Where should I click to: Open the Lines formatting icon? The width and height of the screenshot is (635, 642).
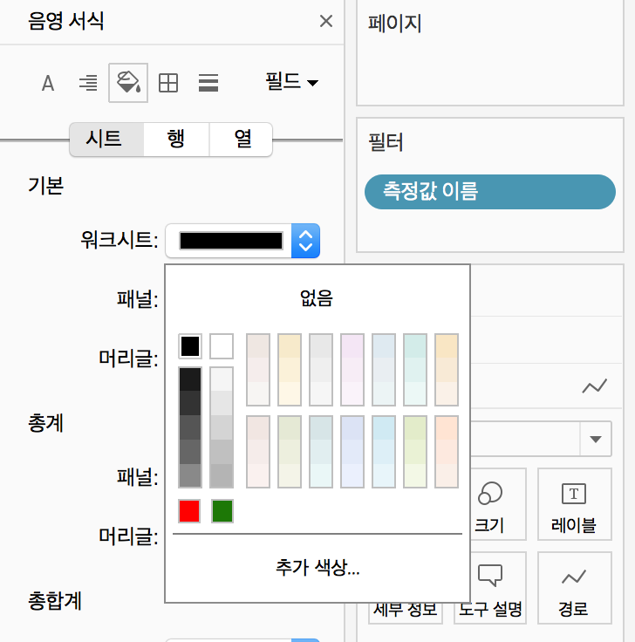208,83
